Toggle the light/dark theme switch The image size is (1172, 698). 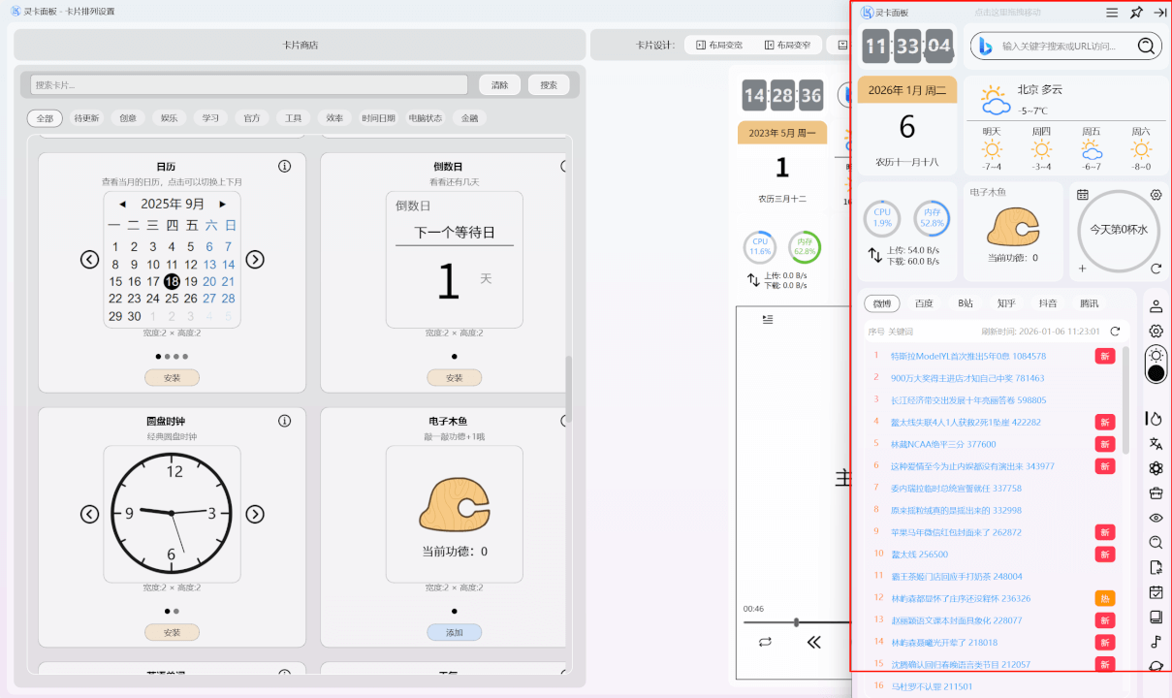tap(1156, 364)
